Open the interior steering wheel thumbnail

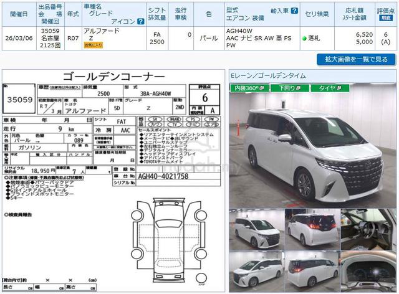(x=368, y=229)
